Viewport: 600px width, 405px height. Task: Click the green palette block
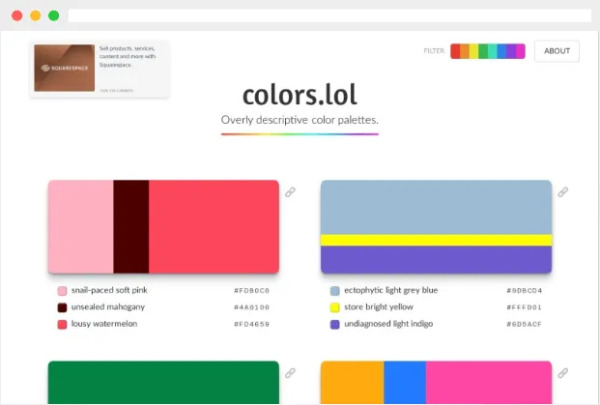pos(163,382)
